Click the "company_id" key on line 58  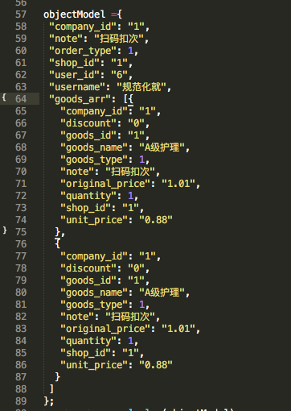[x=83, y=27]
